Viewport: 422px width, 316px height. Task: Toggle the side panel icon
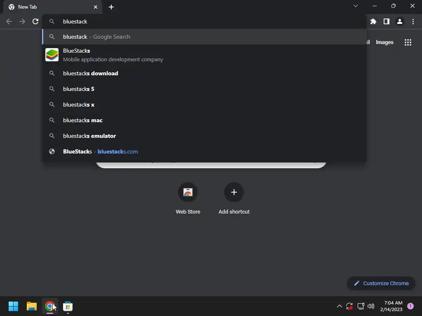pyautogui.click(x=386, y=21)
